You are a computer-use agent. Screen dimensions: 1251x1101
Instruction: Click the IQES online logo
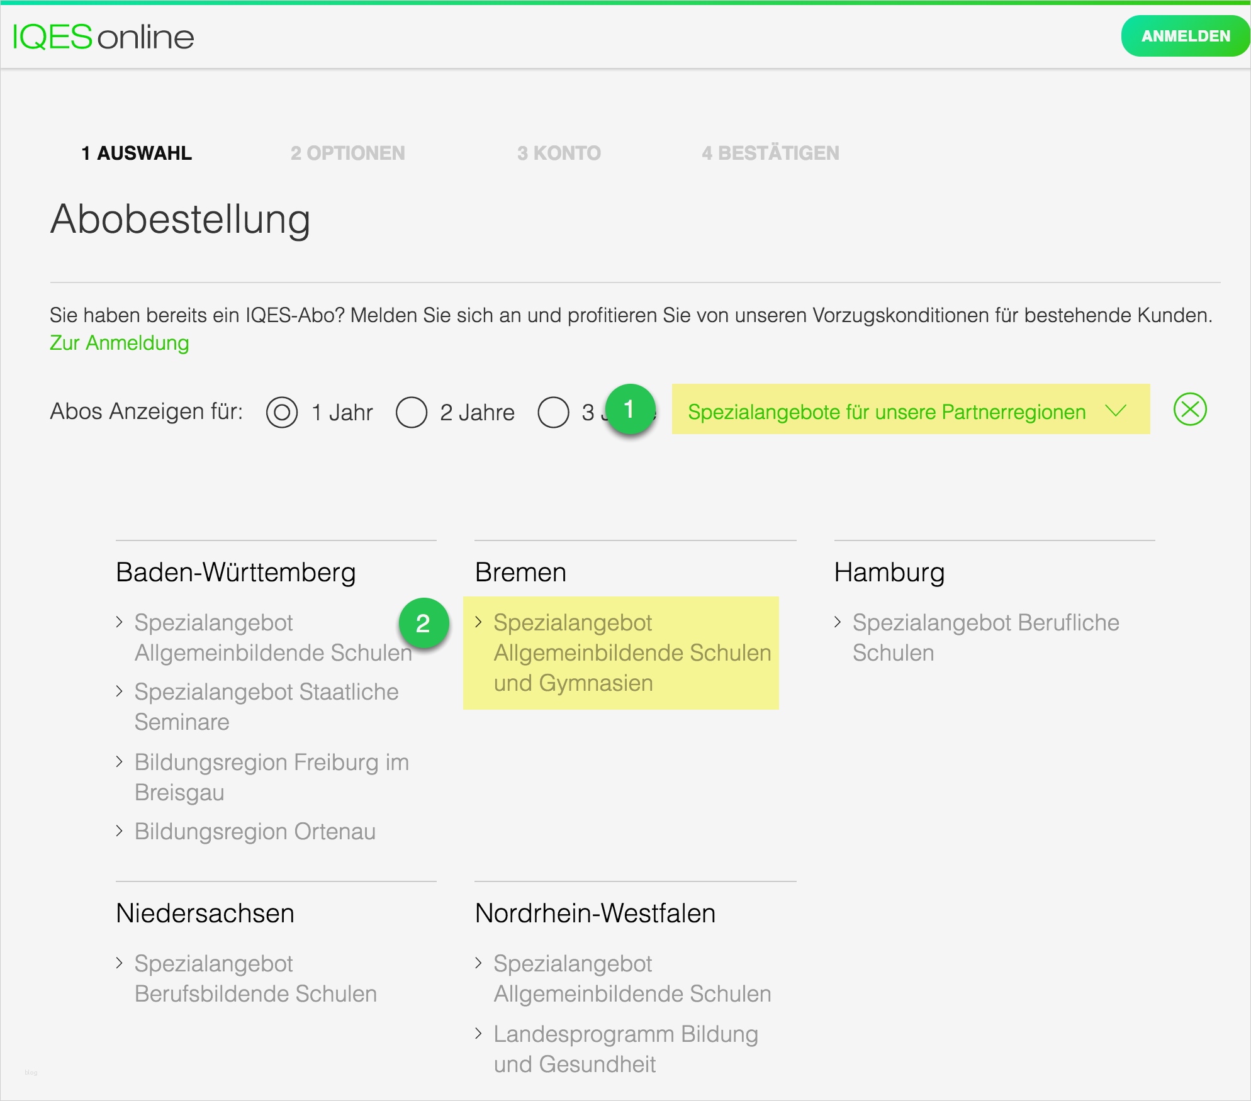tap(103, 37)
